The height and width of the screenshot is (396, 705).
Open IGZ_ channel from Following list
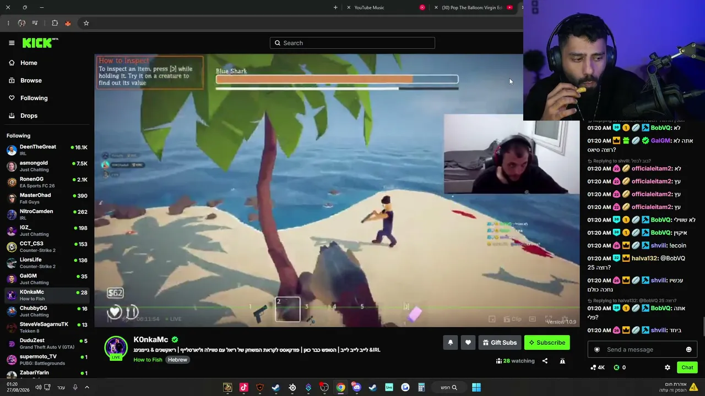click(47, 230)
